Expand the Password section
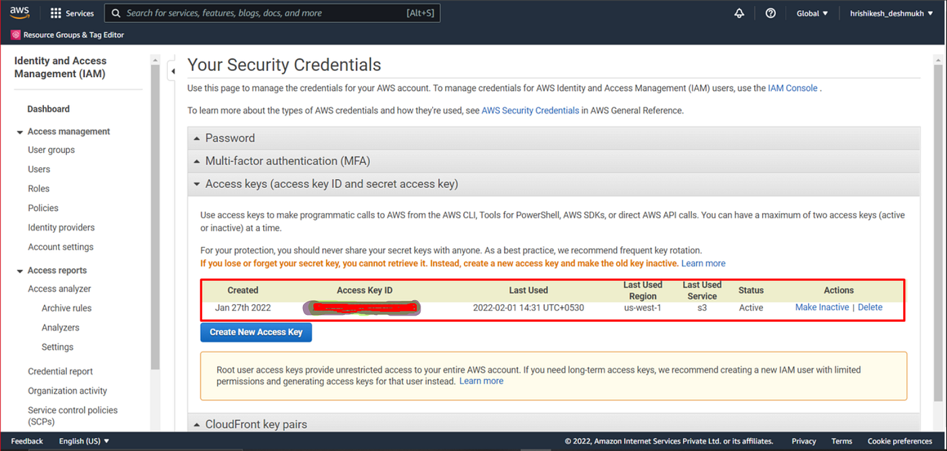The height and width of the screenshot is (451, 947). pos(553,138)
